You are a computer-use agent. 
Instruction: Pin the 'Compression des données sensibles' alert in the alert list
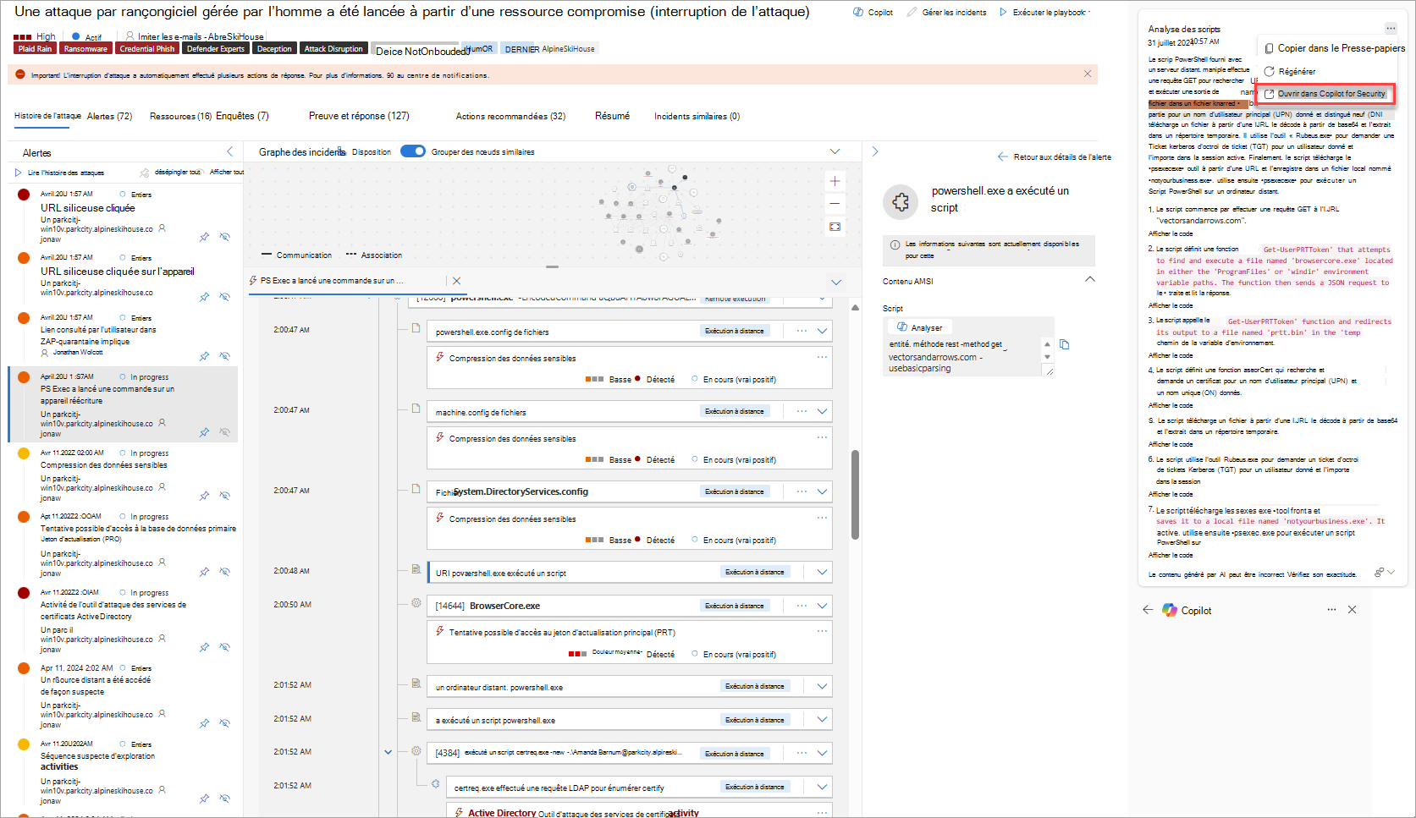(x=204, y=496)
